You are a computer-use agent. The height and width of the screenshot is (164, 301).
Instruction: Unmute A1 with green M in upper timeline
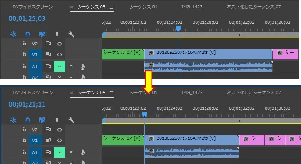click(59, 67)
